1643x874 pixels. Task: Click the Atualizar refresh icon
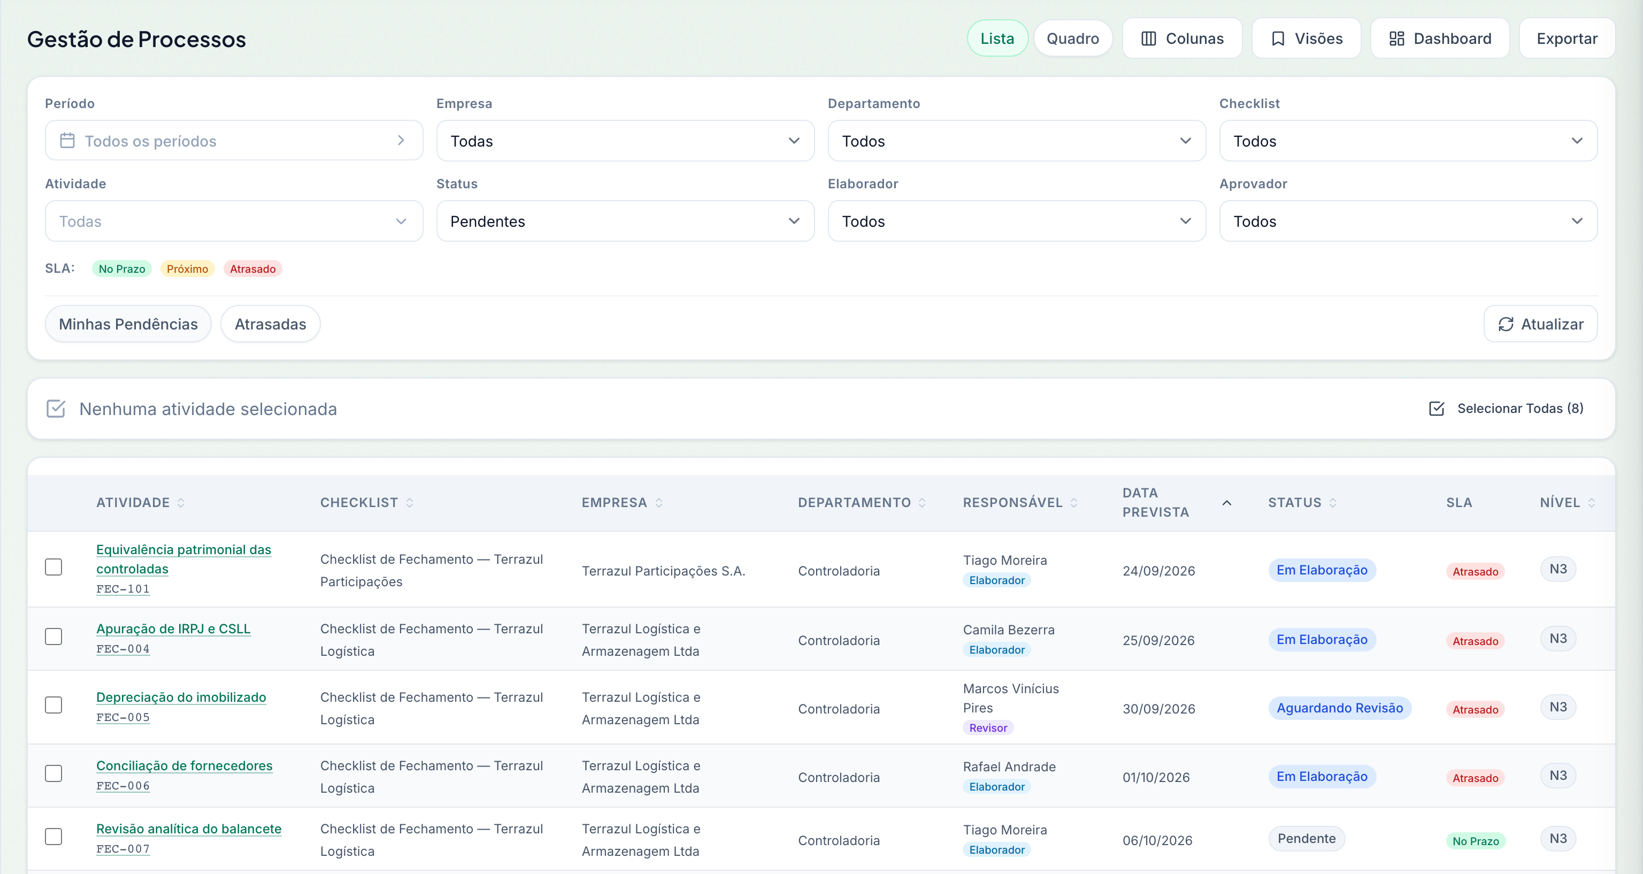pyautogui.click(x=1505, y=324)
